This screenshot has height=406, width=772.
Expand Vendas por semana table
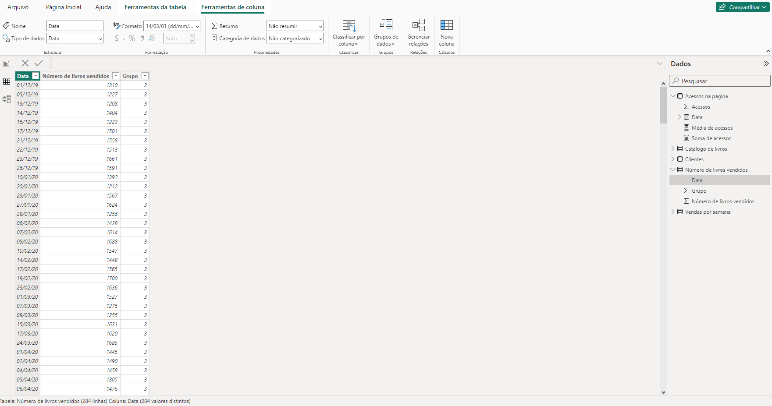pos(673,212)
